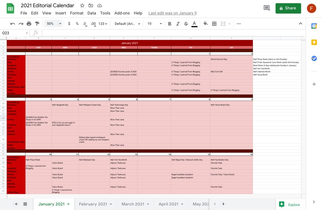Open comment history via the chat icon

pyautogui.click(x=266, y=8)
